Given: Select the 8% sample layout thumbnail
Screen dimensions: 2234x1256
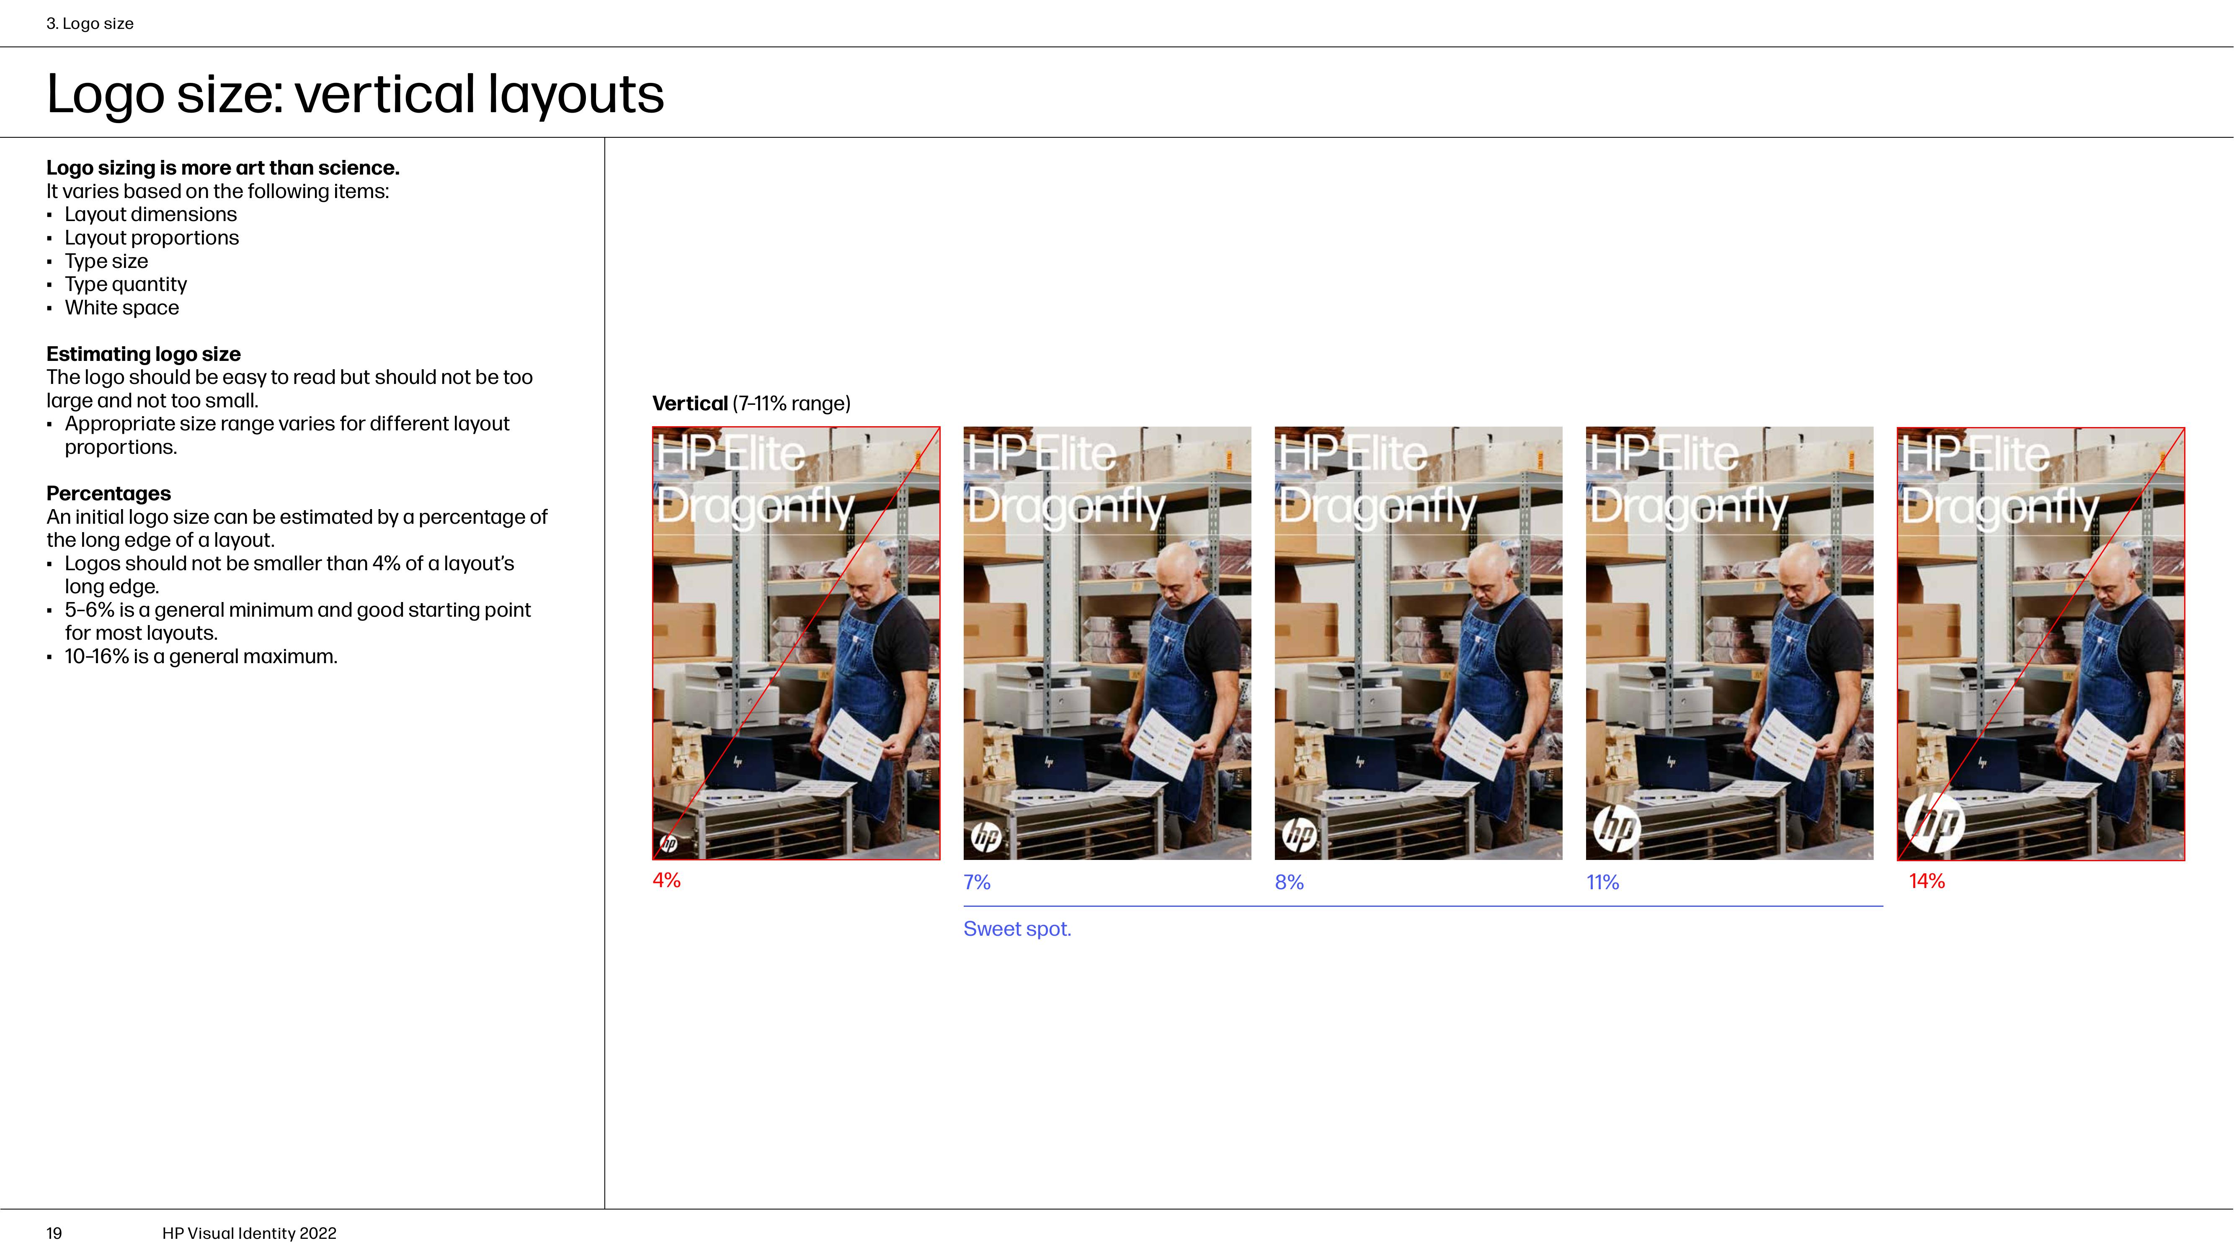Looking at the screenshot, I should 1419,643.
